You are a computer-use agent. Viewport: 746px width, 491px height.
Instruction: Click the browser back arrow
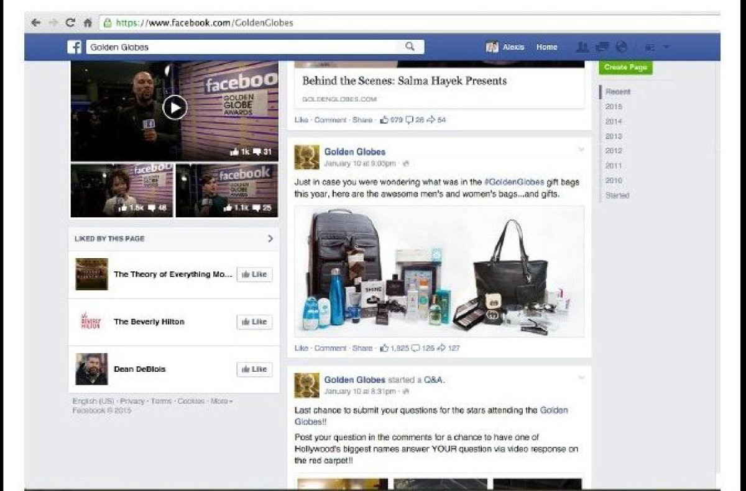coord(36,22)
